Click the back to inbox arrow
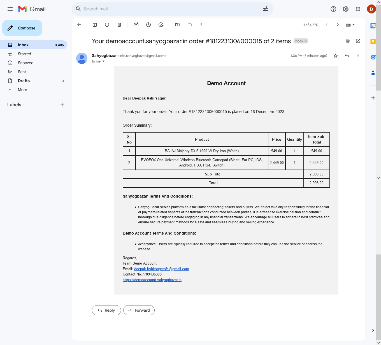This screenshot has height=345, width=381. tap(79, 25)
